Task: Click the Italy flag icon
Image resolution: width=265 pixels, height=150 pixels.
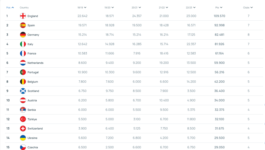Action: pos(23,44)
